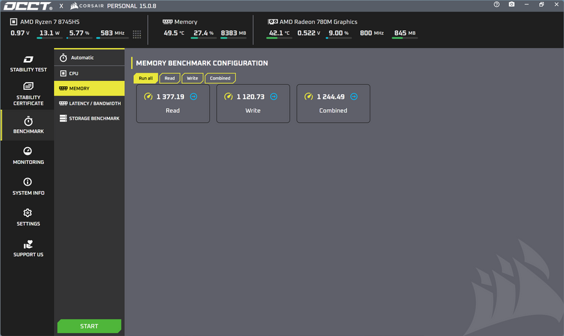Click the CPU power 13.1 W value

[x=50, y=33]
